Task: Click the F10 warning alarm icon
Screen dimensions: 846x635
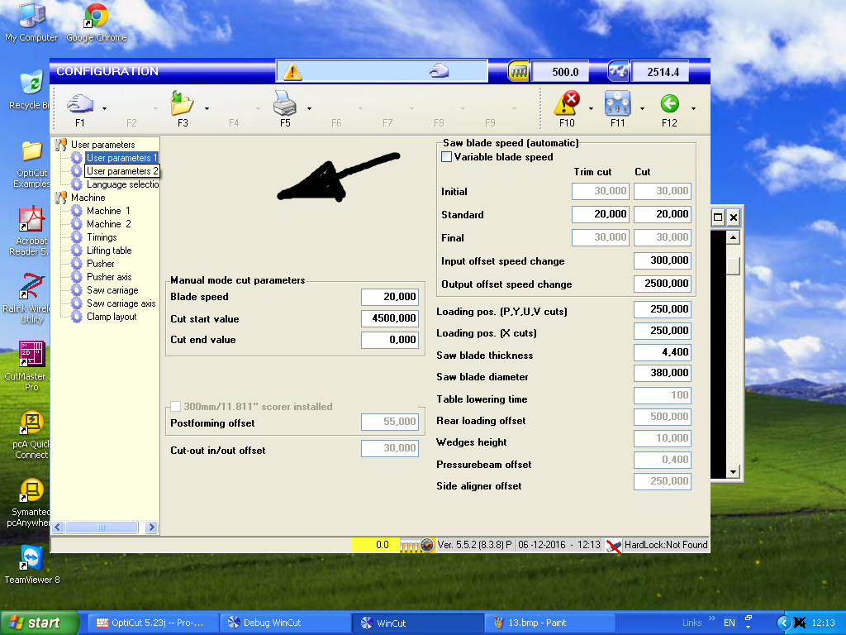Action: point(566,104)
